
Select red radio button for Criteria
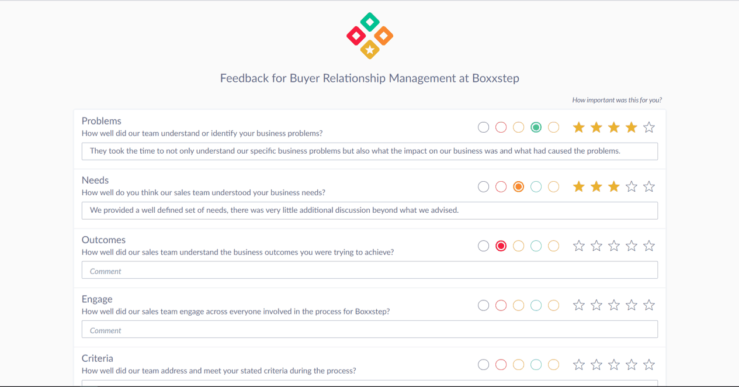[x=501, y=365]
